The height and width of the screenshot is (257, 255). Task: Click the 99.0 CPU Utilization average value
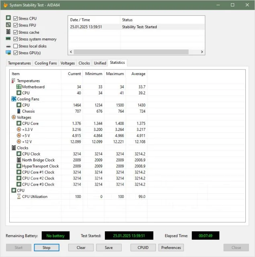pyautogui.click(x=142, y=196)
